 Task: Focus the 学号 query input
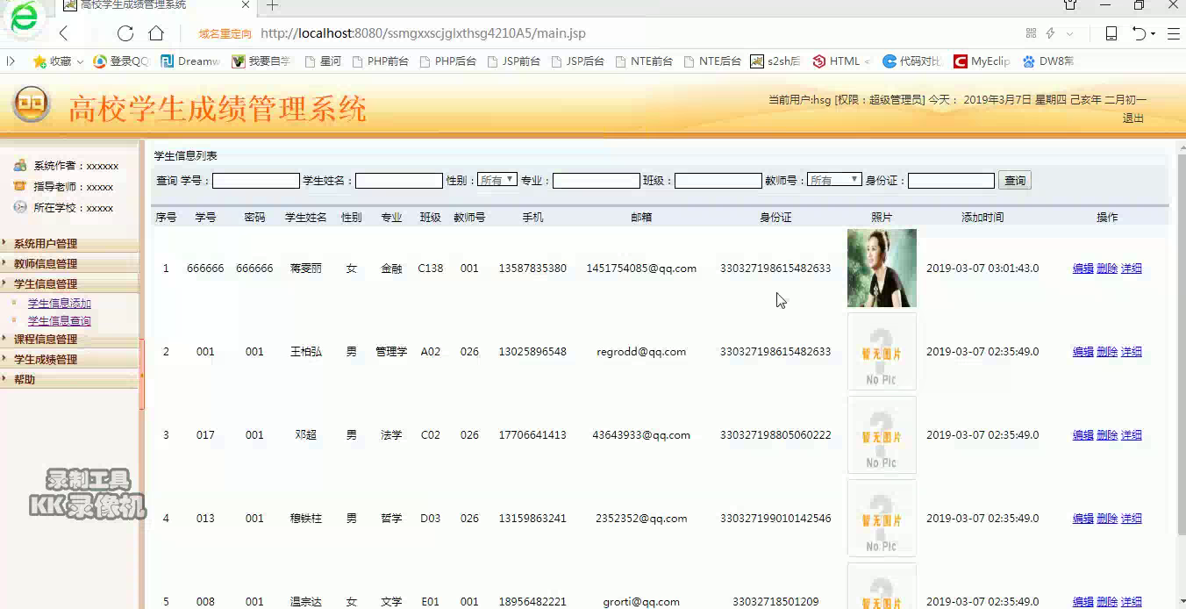256,181
